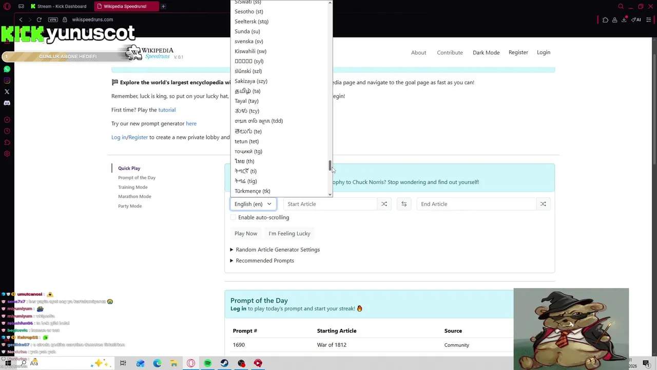Image resolution: width=657 pixels, height=370 pixels.
Task: Go to the About page
Action: click(418, 52)
